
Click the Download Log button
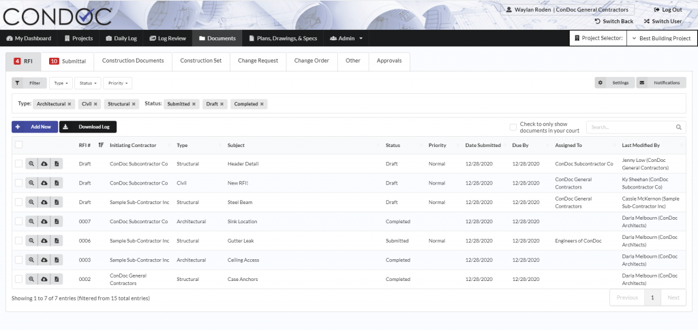click(x=88, y=127)
